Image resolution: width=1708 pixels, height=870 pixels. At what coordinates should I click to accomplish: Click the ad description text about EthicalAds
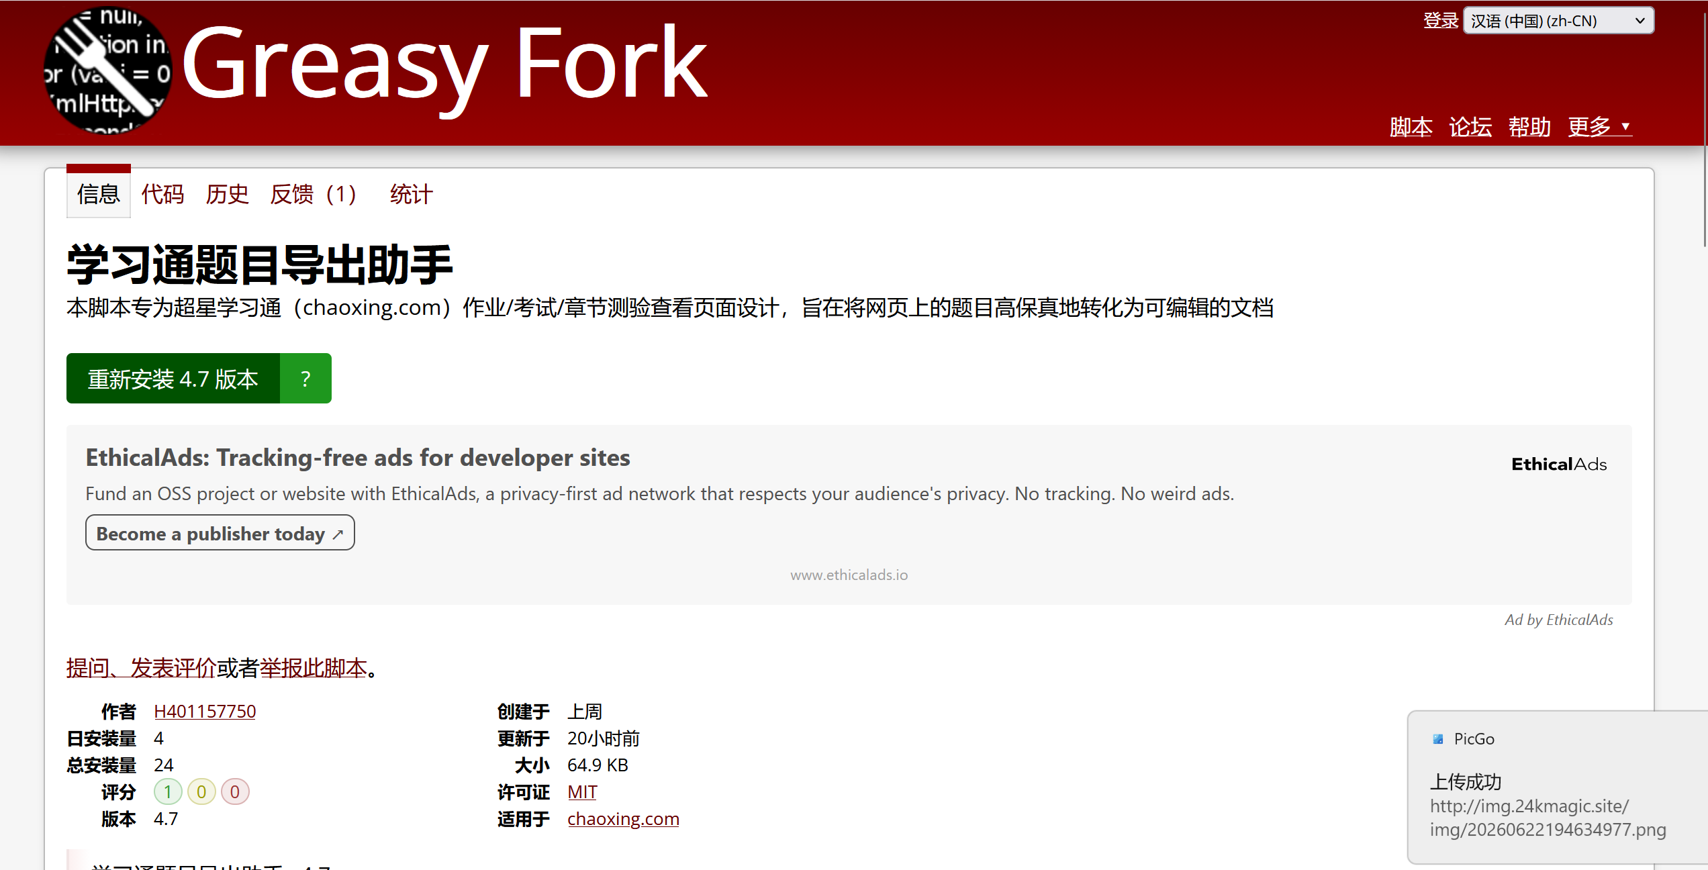(659, 493)
